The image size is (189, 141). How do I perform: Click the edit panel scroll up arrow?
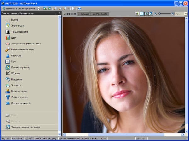(60, 17)
